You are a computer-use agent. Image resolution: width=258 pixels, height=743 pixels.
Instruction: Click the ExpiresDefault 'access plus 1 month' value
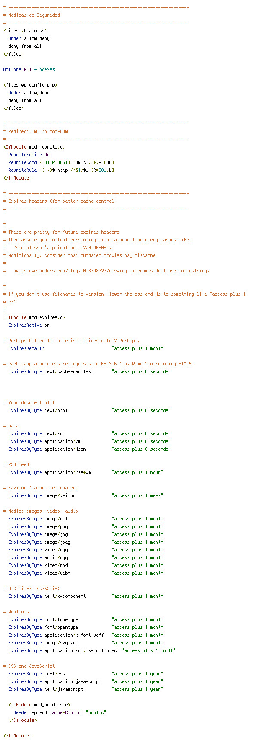[x=138, y=348]
